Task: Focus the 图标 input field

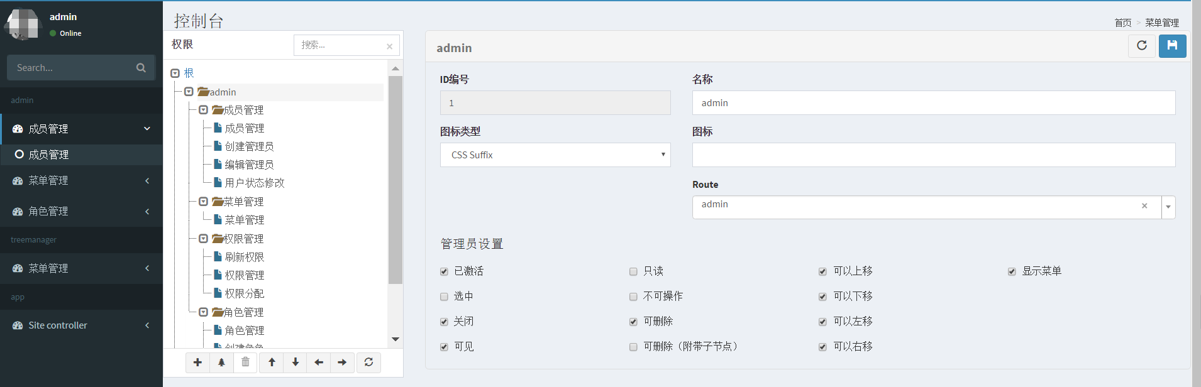Action: click(934, 155)
